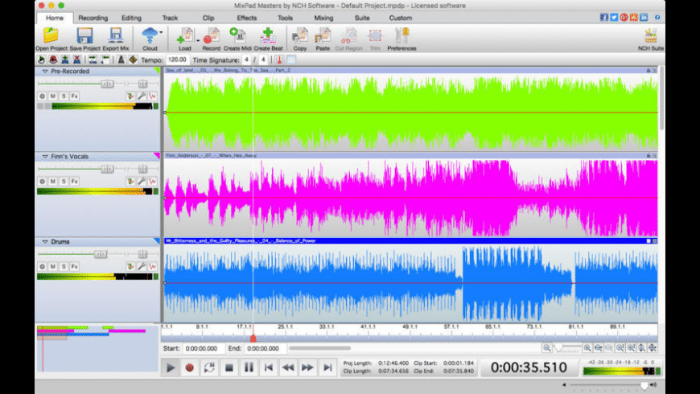
Task: Click wrench tool on Pre-Recorded track
Action: coord(142,96)
